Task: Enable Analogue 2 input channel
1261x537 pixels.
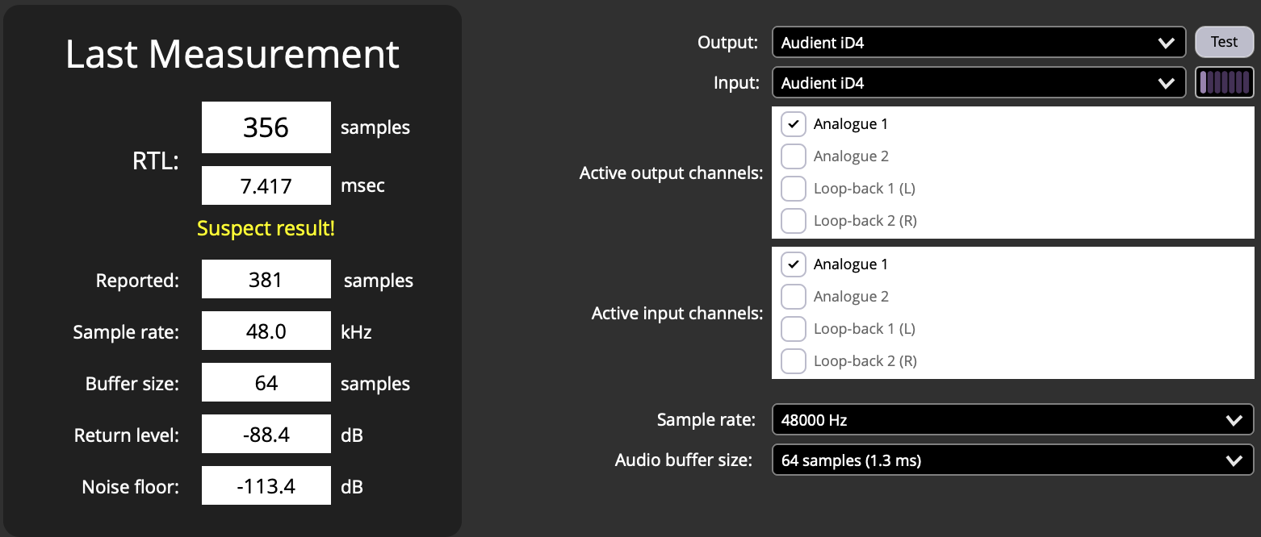Action: tap(794, 297)
